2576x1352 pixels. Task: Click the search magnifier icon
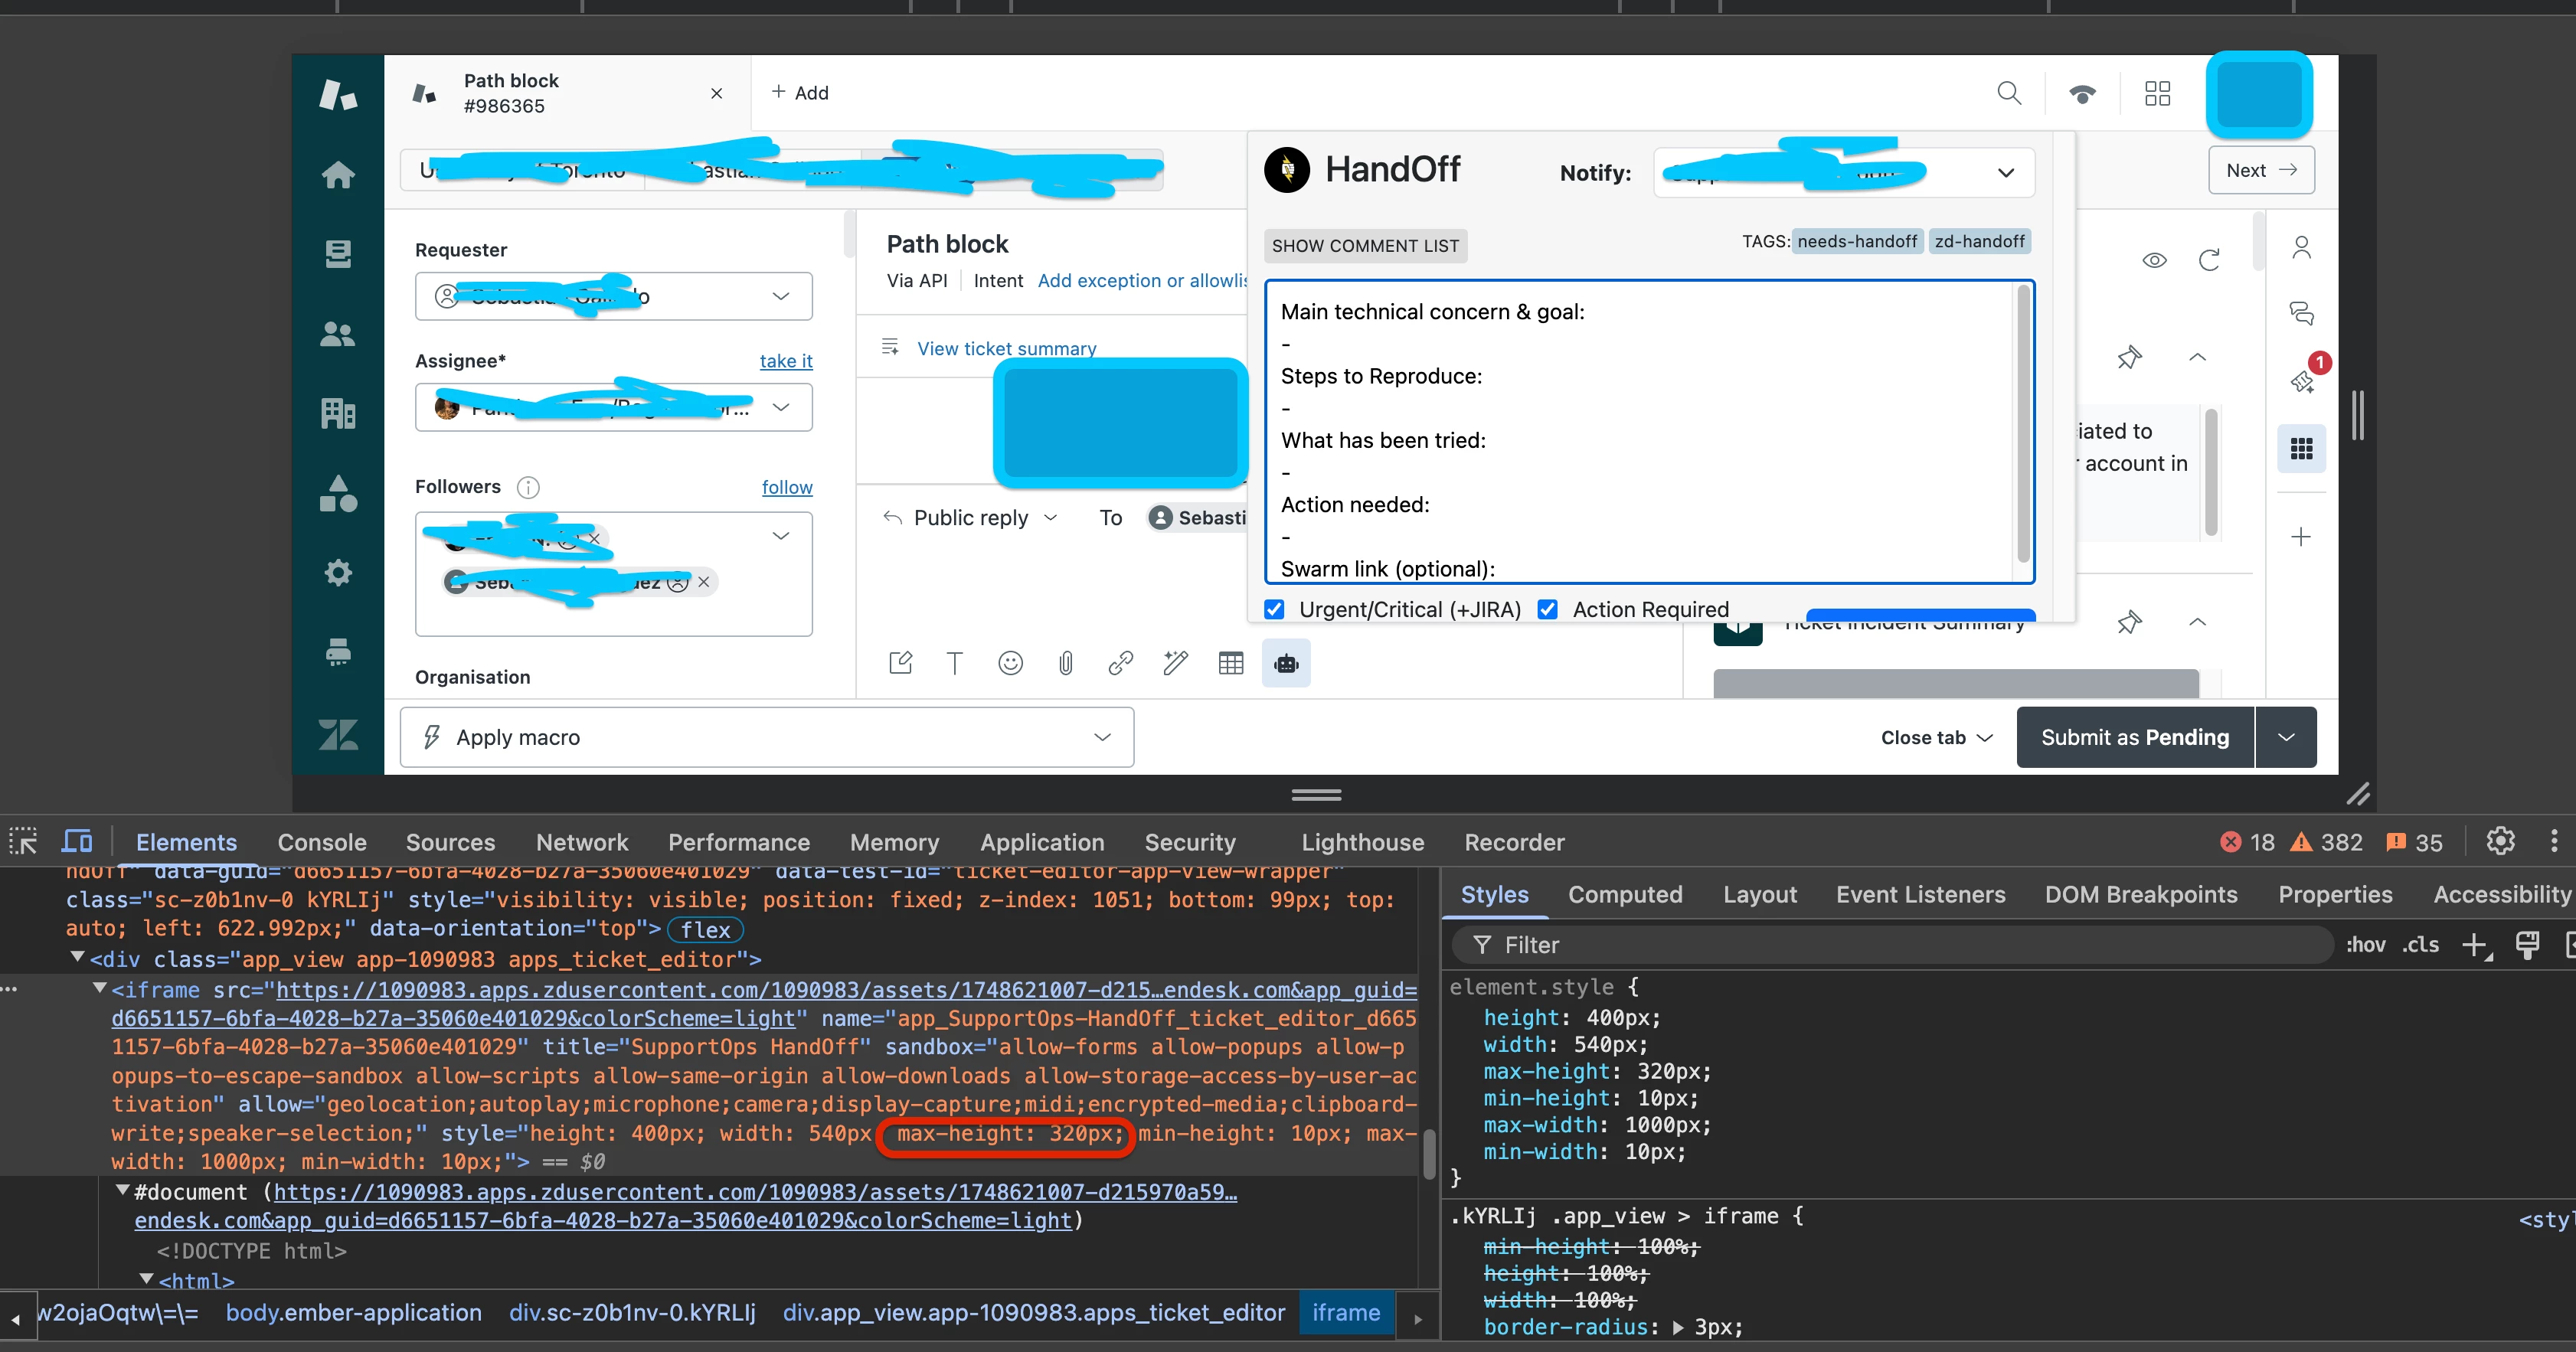pos(2009,93)
